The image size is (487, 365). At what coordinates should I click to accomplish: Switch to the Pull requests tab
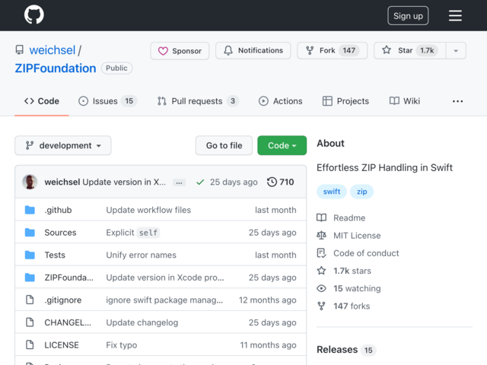coord(198,101)
